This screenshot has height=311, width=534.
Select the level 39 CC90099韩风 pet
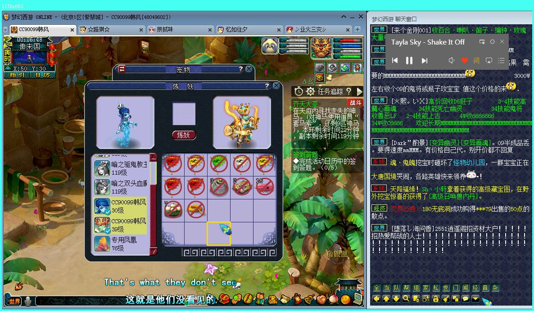[x=121, y=225]
